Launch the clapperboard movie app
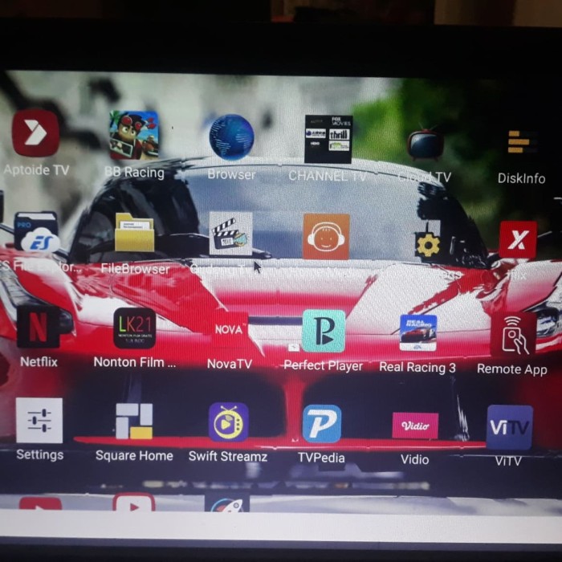562x562 pixels. click(230, 234)
